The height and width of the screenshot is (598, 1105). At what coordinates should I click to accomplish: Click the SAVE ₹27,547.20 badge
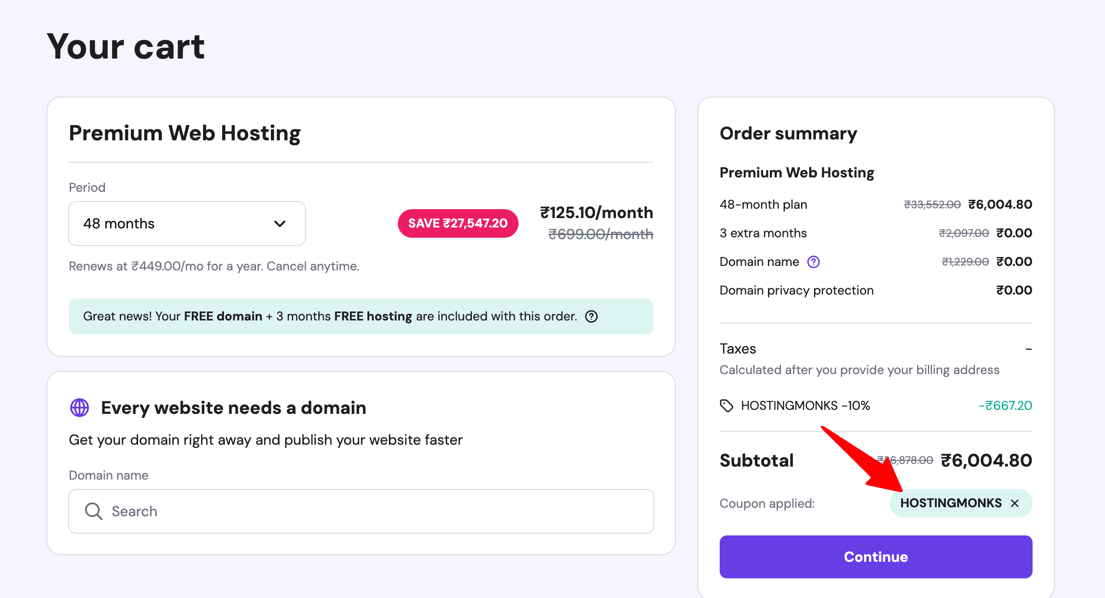pos(458,223)
